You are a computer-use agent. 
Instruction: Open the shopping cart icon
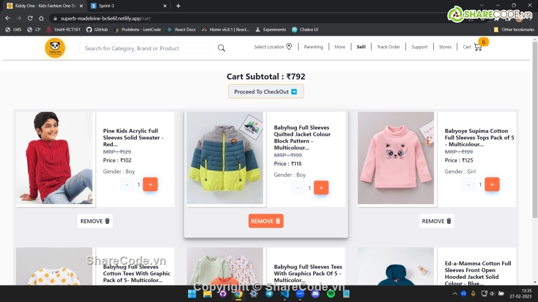point(478,47)
